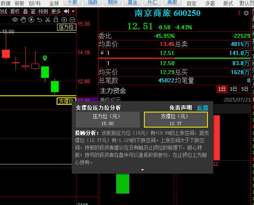Click the green S signal marker on candlestick
254x205 pixels.
pos(45,58)
